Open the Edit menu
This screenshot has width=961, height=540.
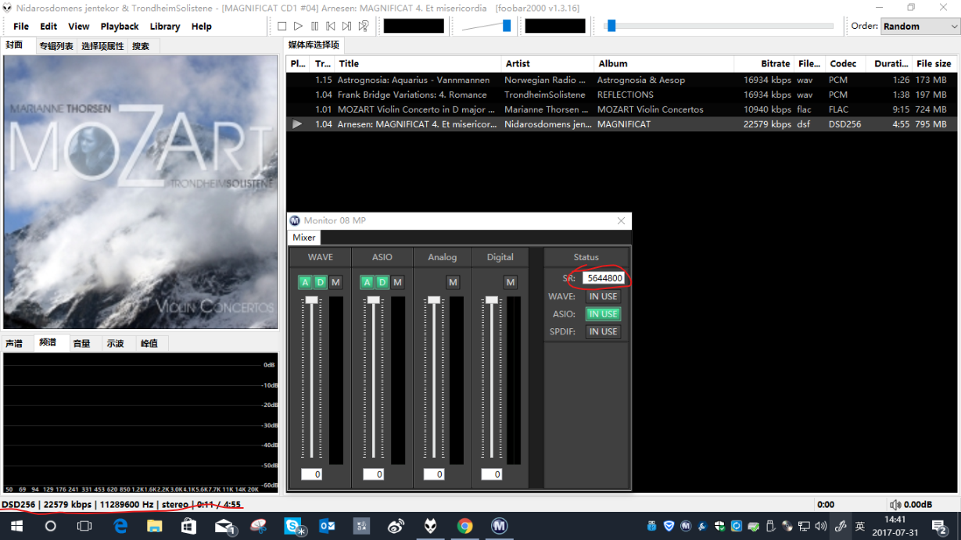[x=48, y=26]
